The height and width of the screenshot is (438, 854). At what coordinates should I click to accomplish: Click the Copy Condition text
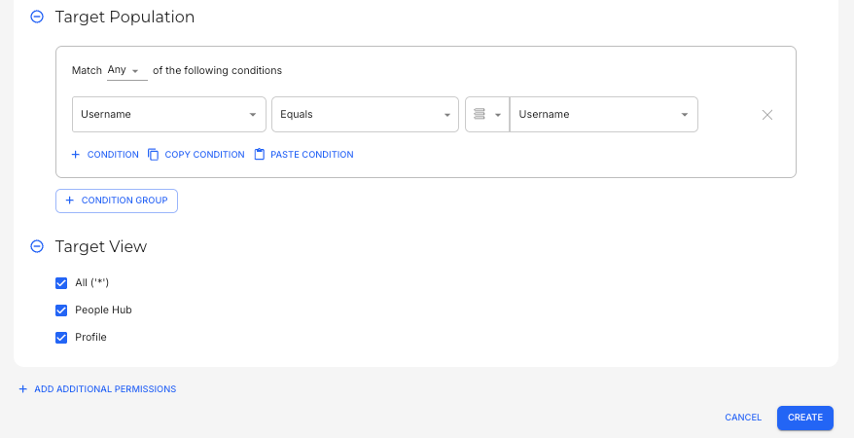[204, 155]
